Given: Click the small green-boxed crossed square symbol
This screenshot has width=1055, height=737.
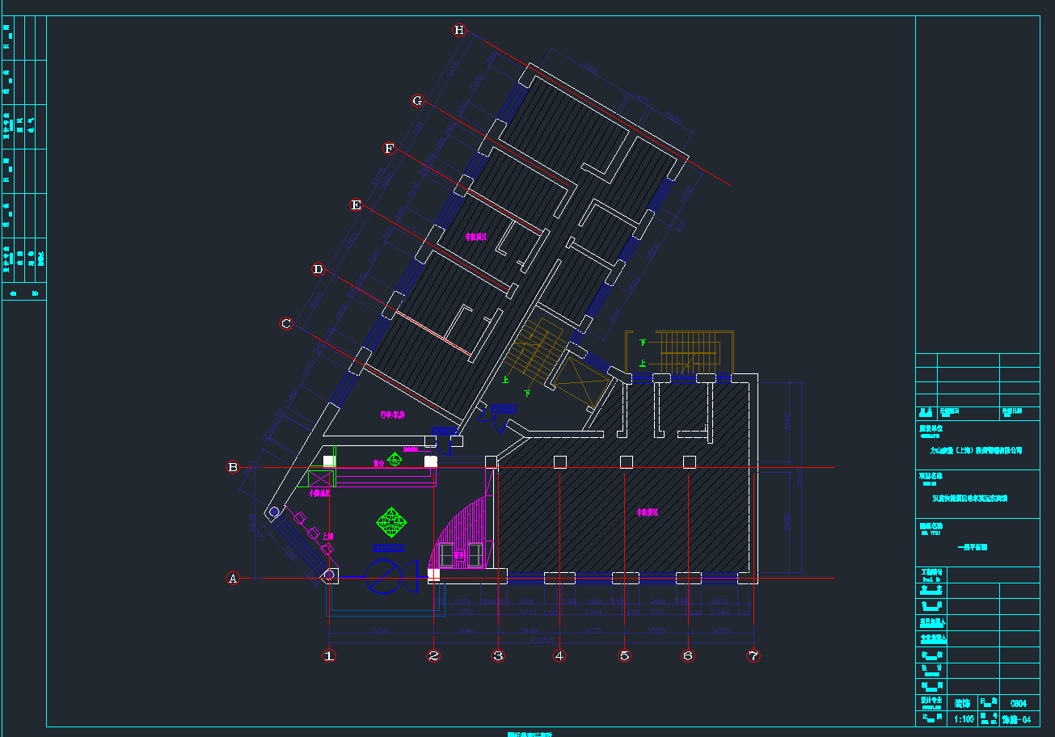Looking at the screenshot, I should click(x=320, y=478).
